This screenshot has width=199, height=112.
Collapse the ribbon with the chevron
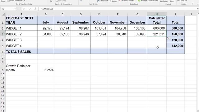point(198,4)
